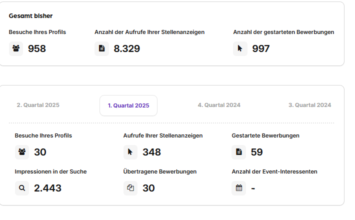Click 'Anzahl der Aufrufe Ihrer Stellenanzeigen' label
The height and width of the screenshot is (220, 355).
pos(149,32)
